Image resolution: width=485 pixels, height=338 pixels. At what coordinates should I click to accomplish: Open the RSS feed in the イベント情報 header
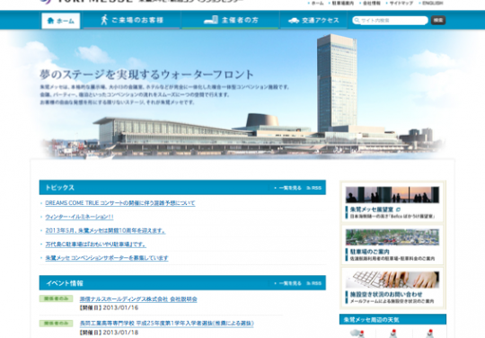[314, 283]
